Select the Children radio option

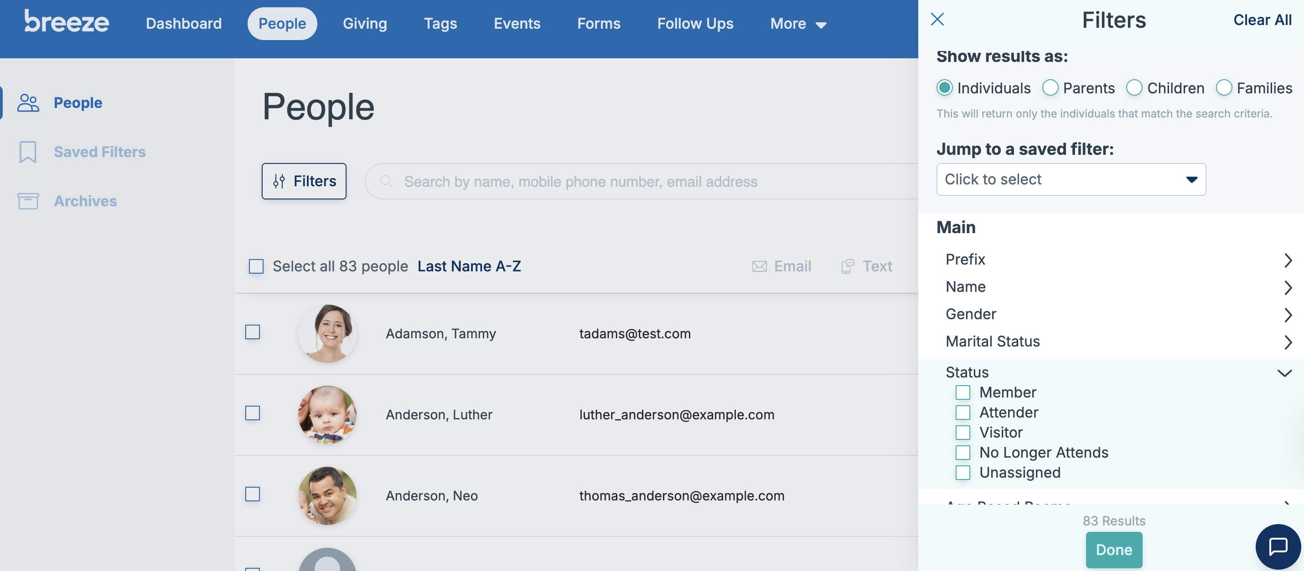click(1134, 88)
